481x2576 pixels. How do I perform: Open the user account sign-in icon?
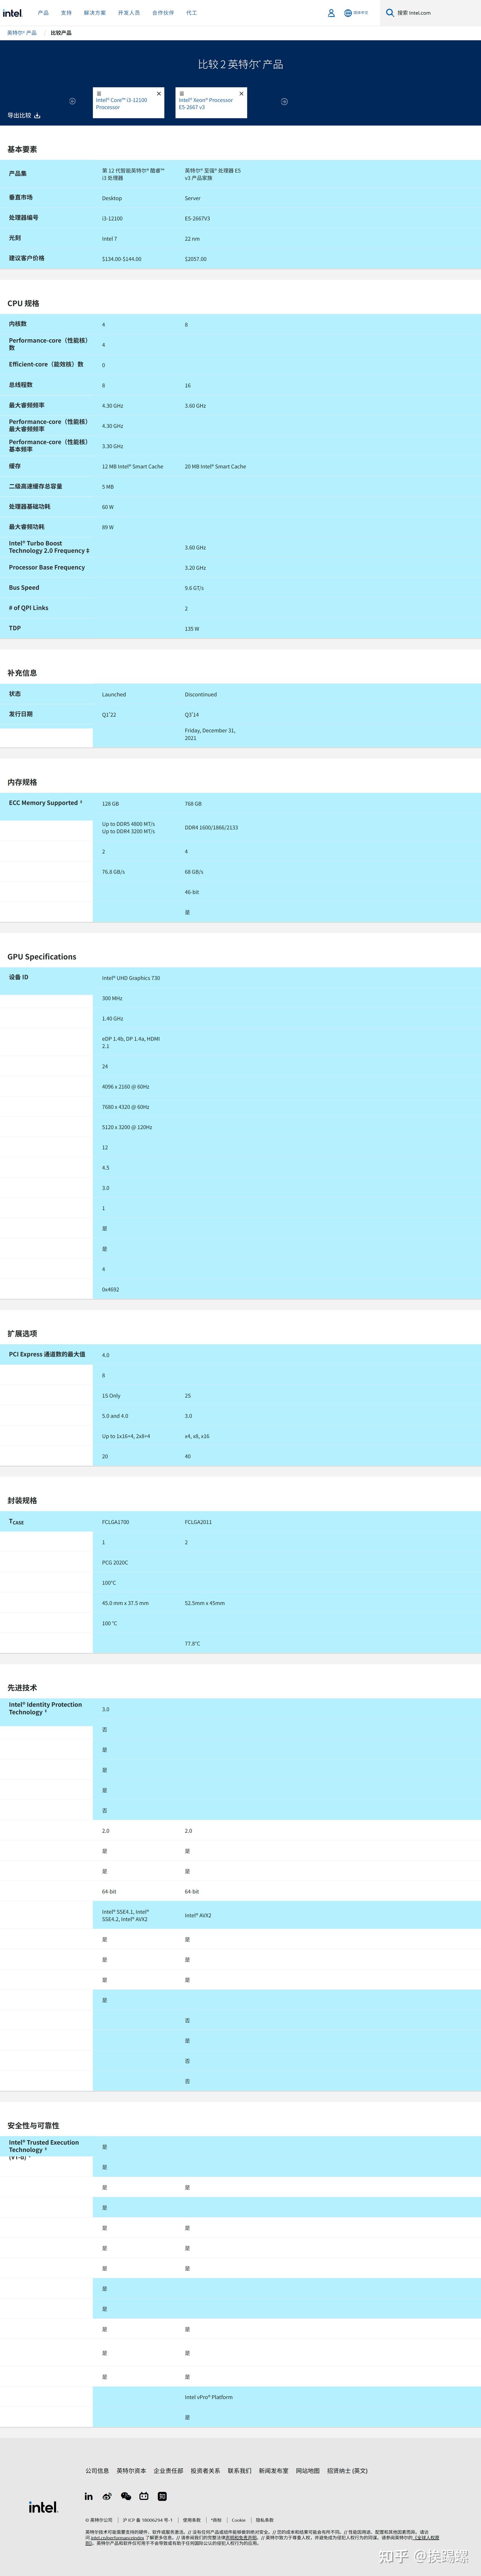[331, 13]
